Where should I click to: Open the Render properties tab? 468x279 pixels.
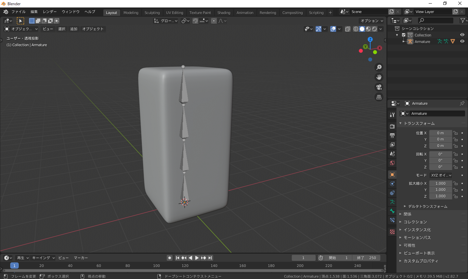tap(392, 126)
